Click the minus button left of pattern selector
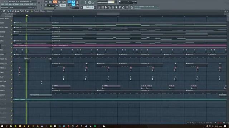The image size is (229, 128). pyautogui.click(x=82, y=7)
